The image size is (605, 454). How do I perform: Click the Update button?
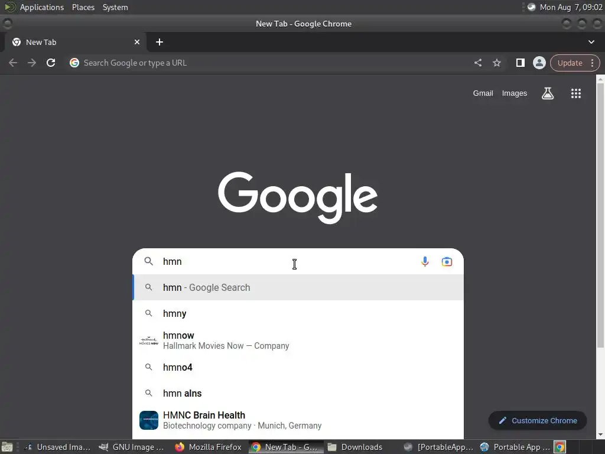tap(570, 63)
